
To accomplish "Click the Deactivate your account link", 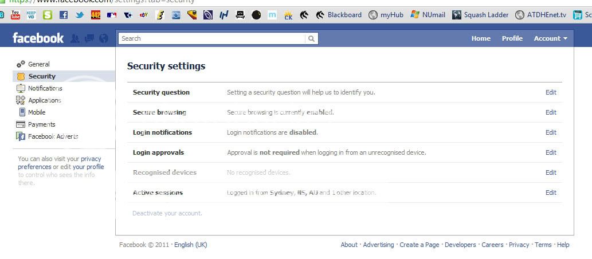I will [167, 213].
